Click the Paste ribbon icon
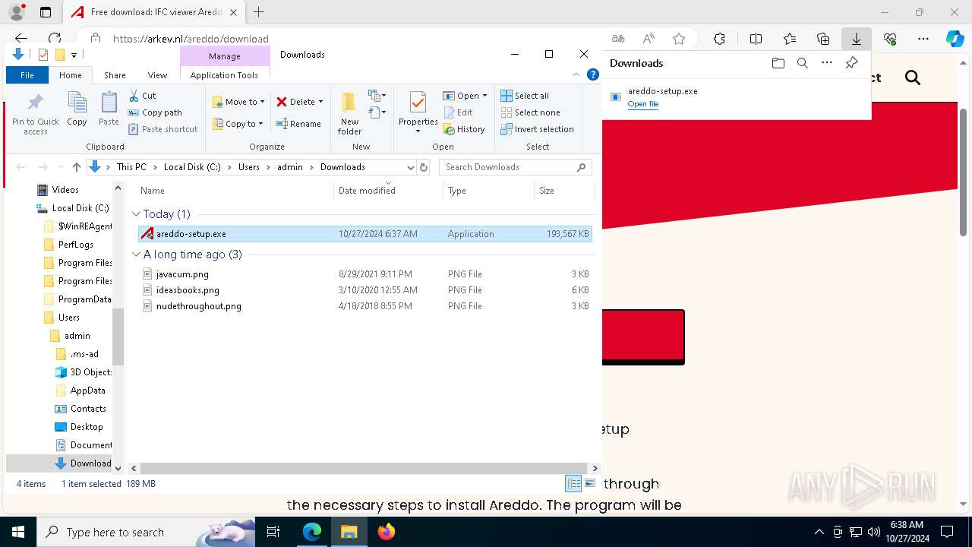 click(x=109, y=109)
